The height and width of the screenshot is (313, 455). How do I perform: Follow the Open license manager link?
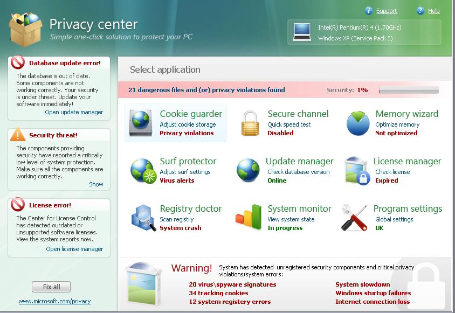point(74,249)
